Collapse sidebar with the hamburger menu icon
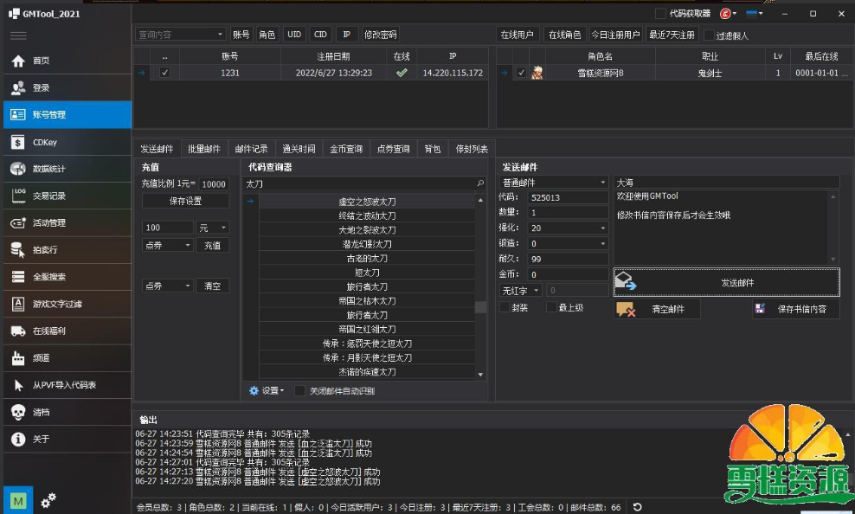The width and height of the screenshot is (855, 514). click(18, 35)
